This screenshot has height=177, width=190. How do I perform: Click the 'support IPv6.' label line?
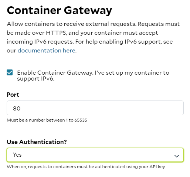[x=36, y=79]
